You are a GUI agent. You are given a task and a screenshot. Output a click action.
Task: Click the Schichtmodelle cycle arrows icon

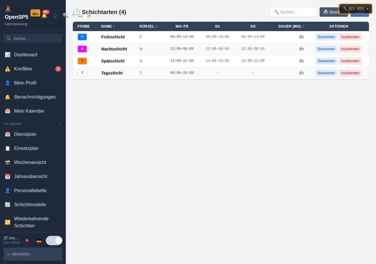click(8, 204)
